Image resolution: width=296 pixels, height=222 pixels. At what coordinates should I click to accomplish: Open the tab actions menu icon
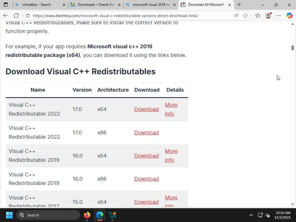[6, 5]
